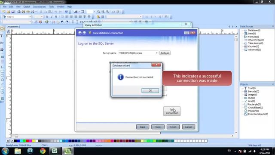Open Google Chrome from the taskbar

point(43,151)
